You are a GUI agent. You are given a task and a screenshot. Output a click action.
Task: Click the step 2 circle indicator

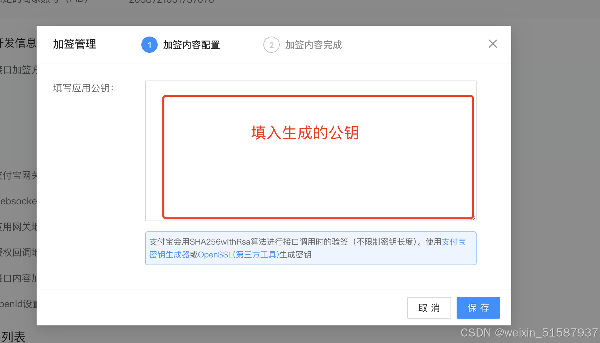pyautogui.click(x=271, y=44)
